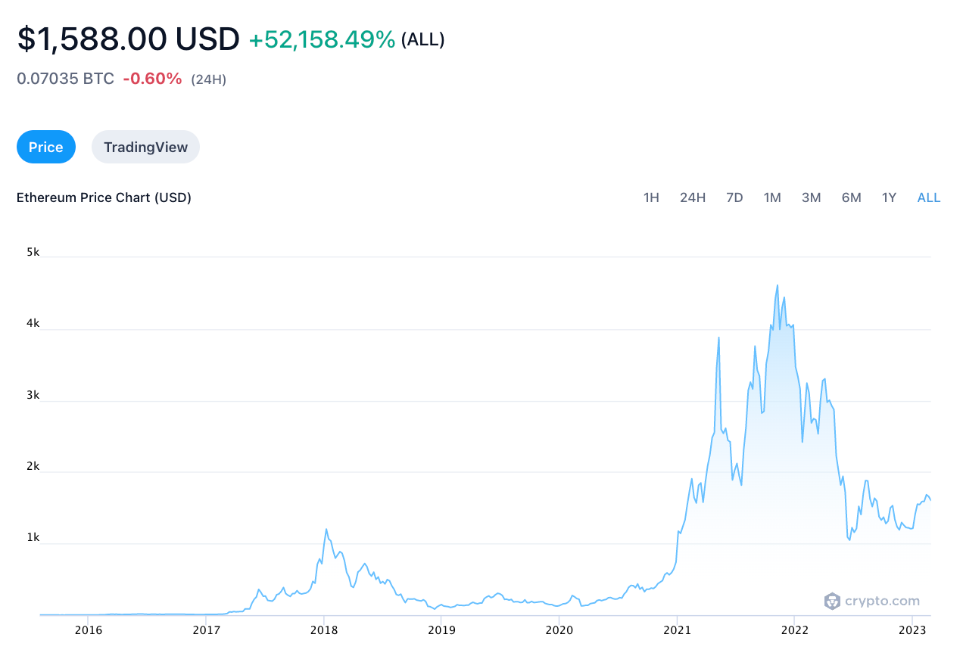This screenshot has width=963, height=656.
Task: Select the ALL time range
Action: pos(929,197)
